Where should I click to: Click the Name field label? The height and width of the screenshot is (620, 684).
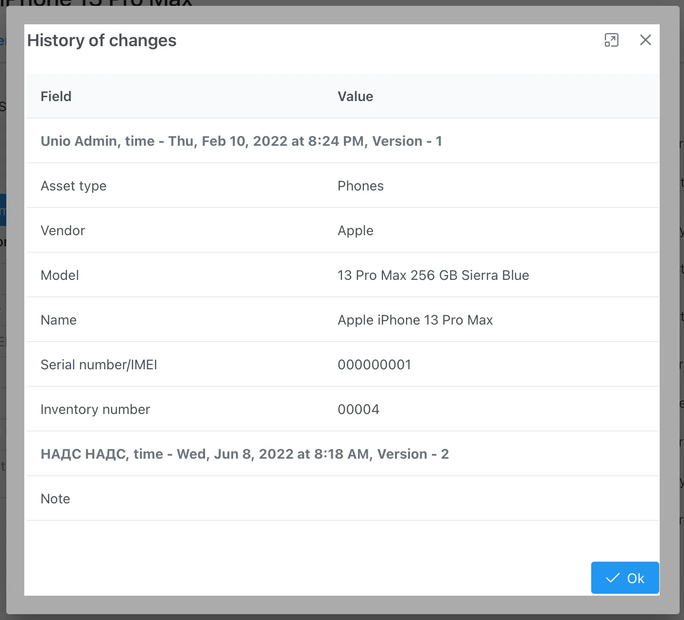tap(59, 320)
